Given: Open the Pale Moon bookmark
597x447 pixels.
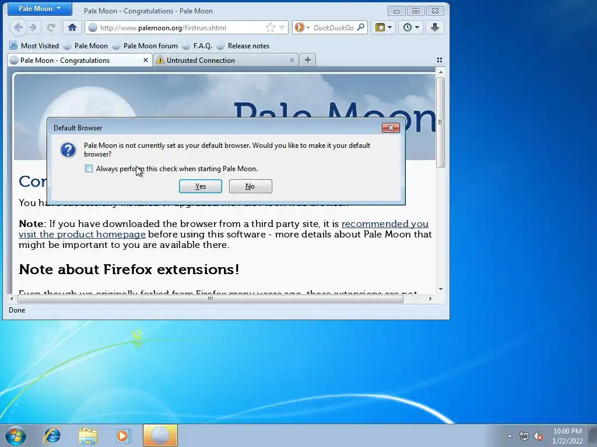Looking at the screenshot, I should [86, 45].
